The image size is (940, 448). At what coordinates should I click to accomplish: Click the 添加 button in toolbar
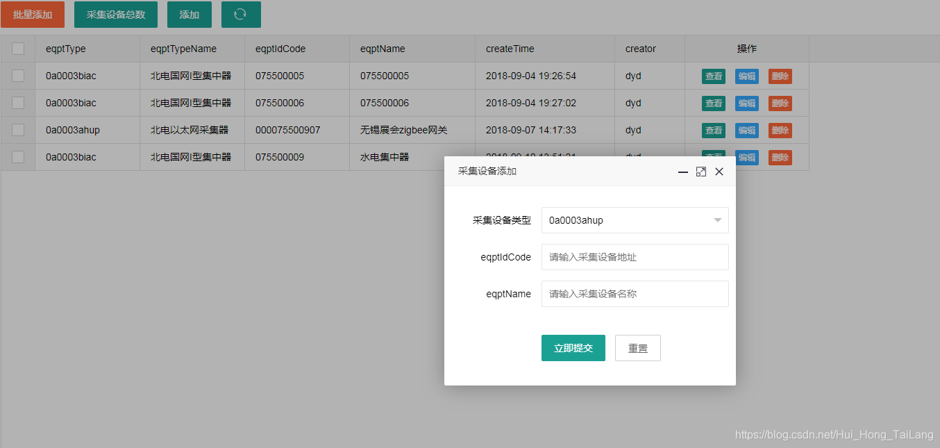click(x=190, y=15)
